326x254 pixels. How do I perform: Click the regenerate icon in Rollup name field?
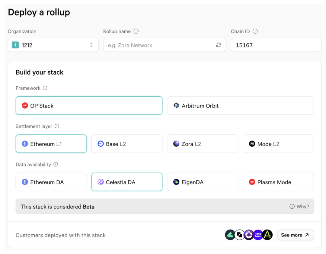[219, 45]
